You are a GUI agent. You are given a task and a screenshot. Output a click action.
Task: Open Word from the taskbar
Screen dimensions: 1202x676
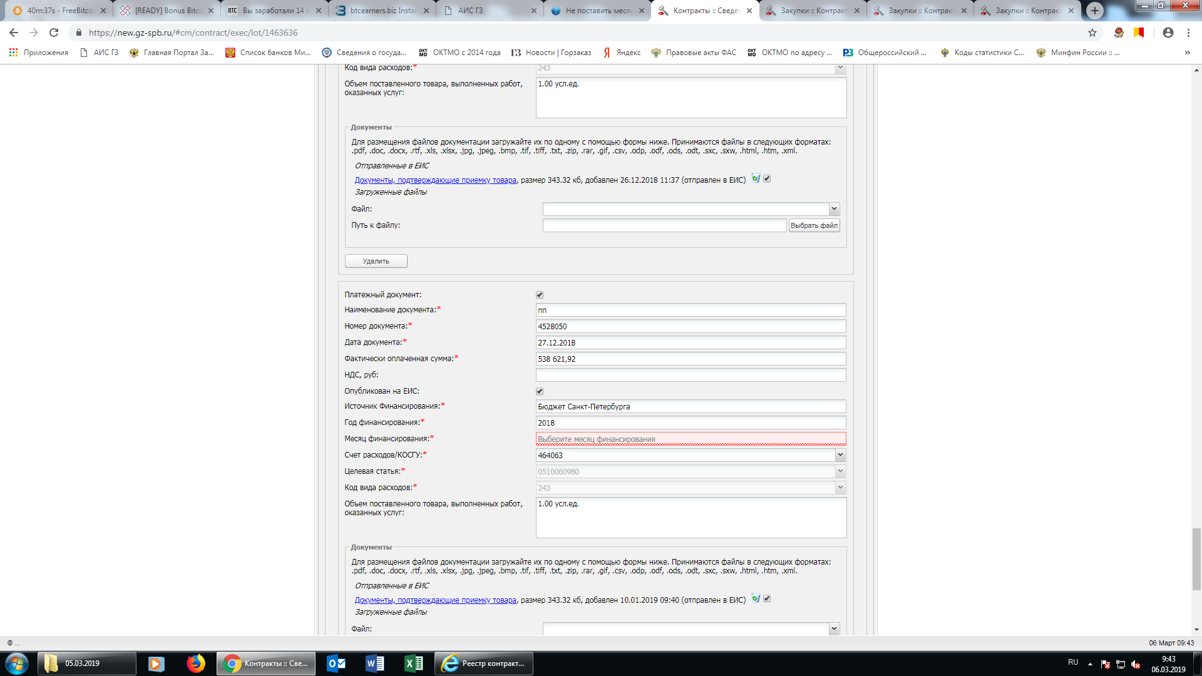click(x=375, y=663)
